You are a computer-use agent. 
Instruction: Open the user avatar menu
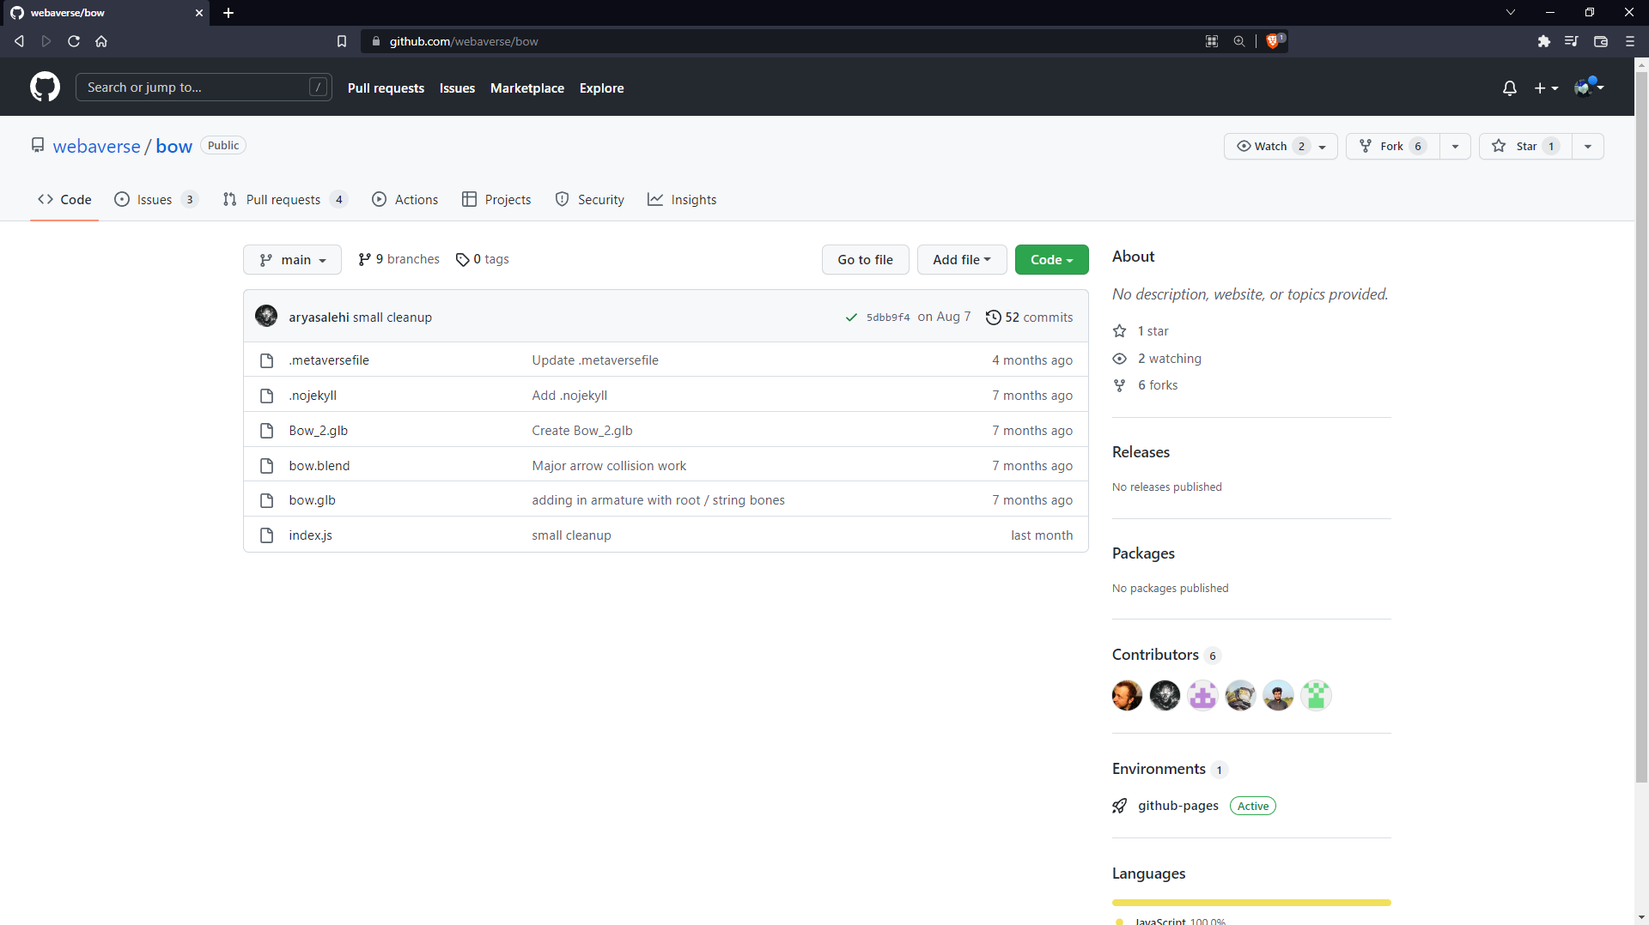click(x=1589, y=87)
